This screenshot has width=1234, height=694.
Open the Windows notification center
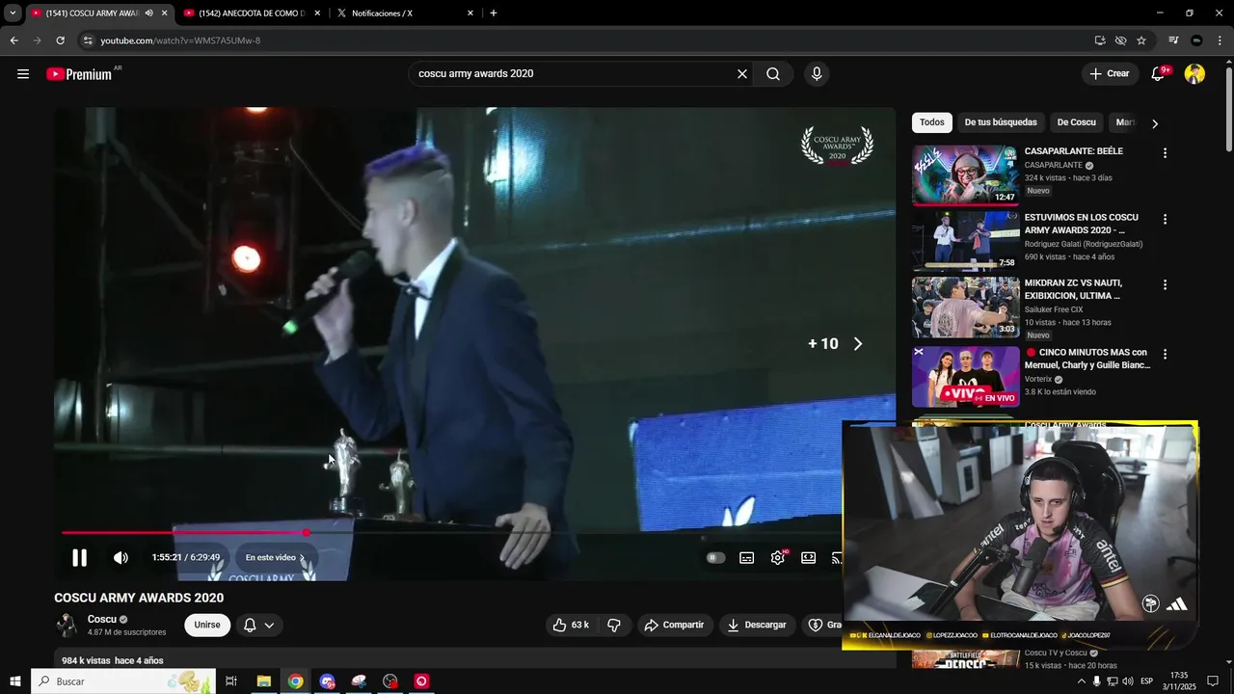[1213, 681]
